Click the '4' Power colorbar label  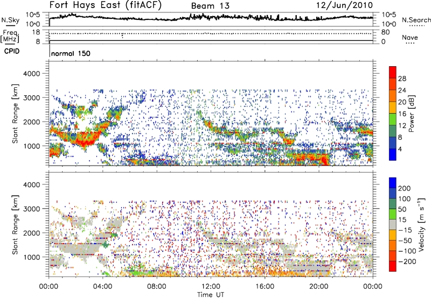tap(400, 149)
